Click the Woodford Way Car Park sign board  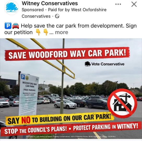click(29, 94)
